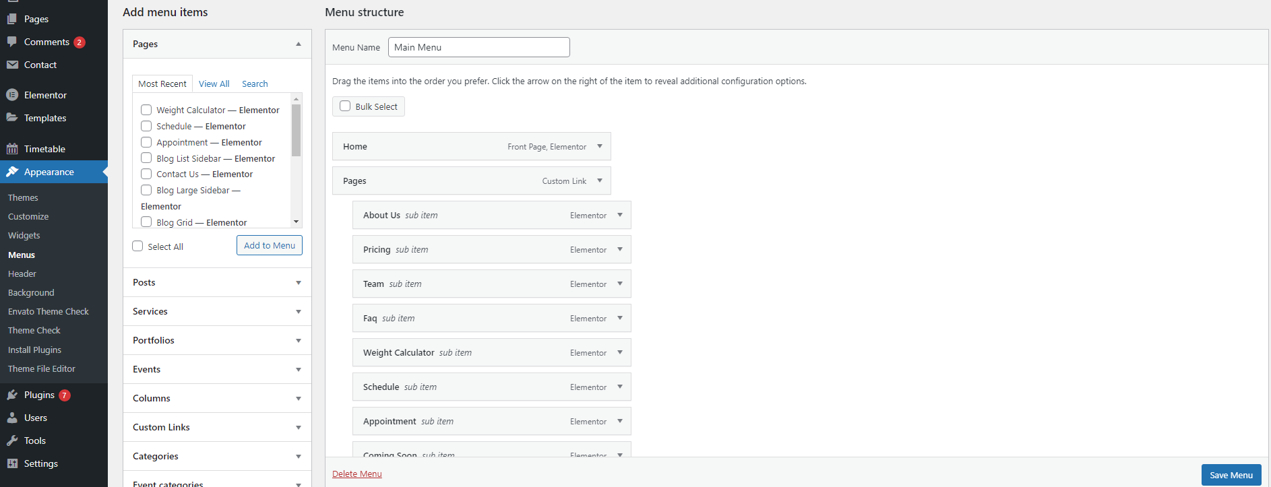Click the Settings sliders icon

click(12, 463)
